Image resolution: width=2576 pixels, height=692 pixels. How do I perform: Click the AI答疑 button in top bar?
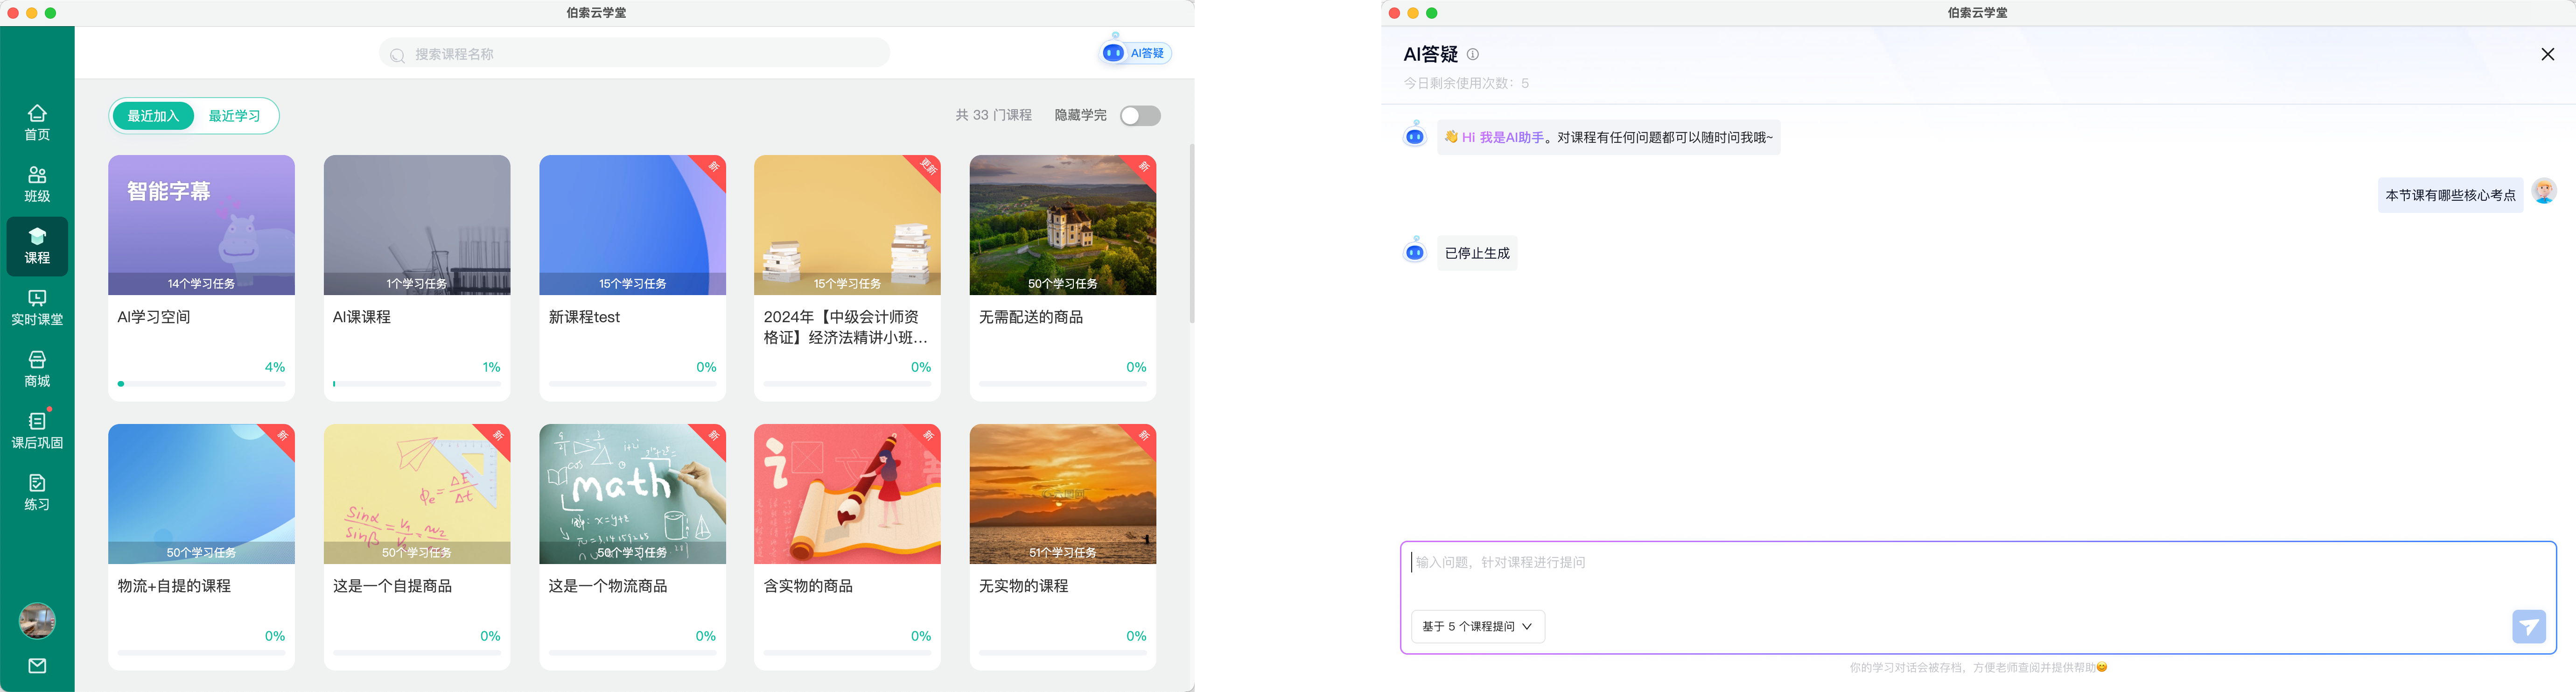1135,53
